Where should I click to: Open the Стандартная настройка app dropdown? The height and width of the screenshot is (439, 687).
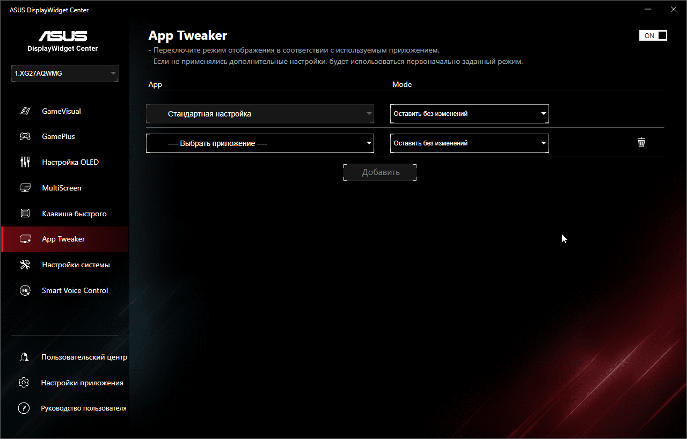[x=260, y=114]
